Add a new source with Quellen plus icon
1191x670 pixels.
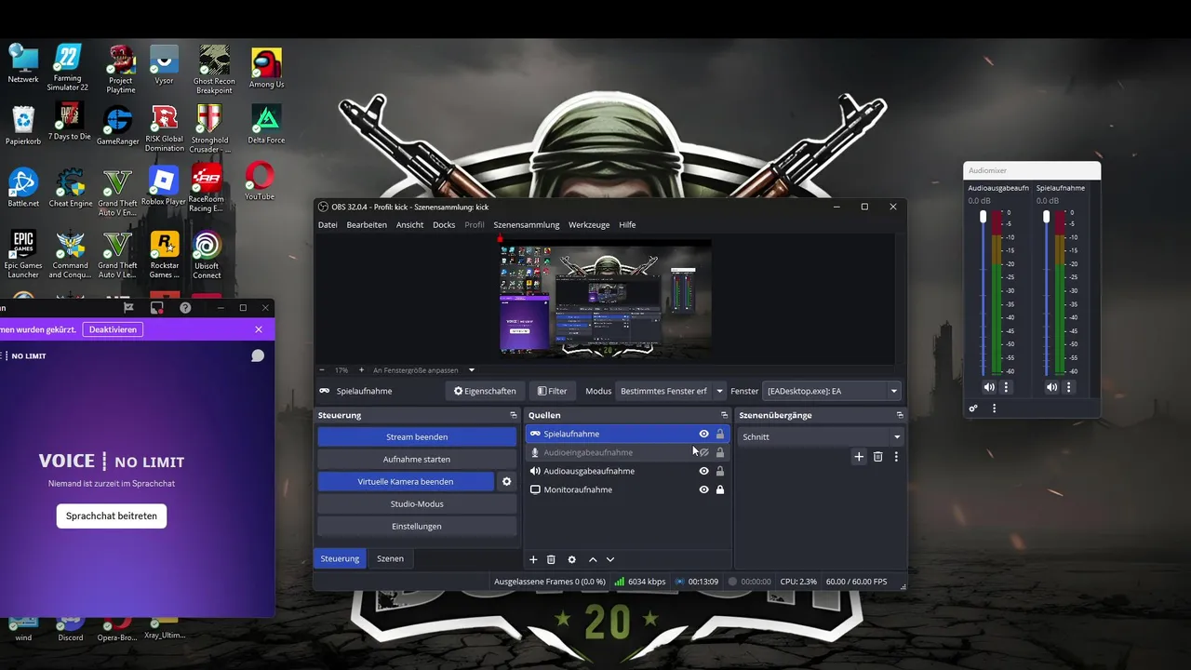[533, 559]
